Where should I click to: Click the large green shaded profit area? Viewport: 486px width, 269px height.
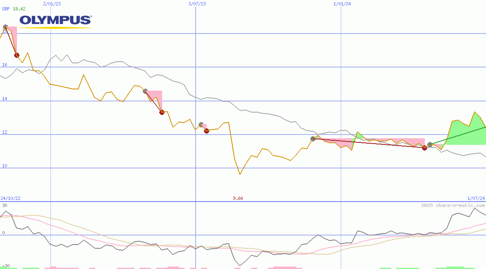pyautogui.click(x=465, y=132)
